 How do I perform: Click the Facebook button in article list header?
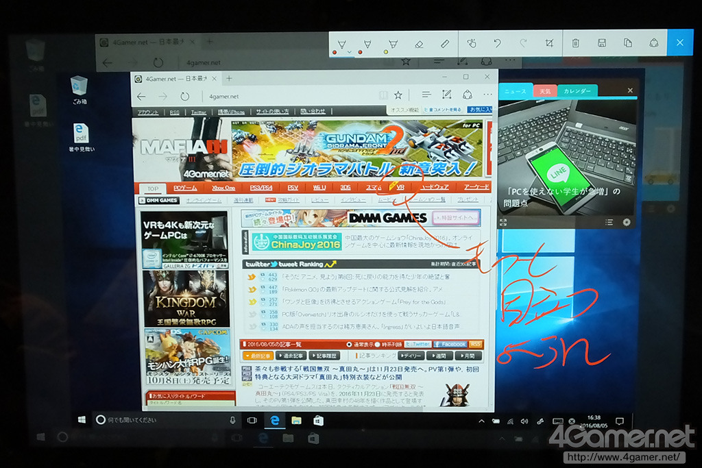(450, 344)
